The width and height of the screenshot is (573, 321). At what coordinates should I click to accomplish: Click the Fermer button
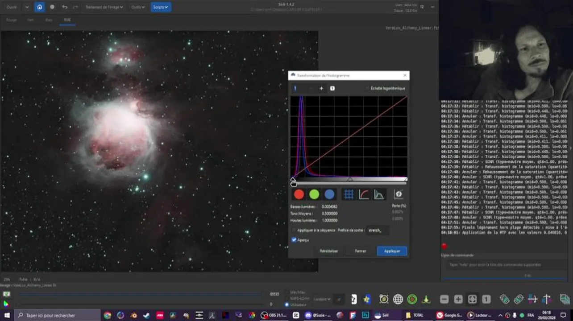361,251
